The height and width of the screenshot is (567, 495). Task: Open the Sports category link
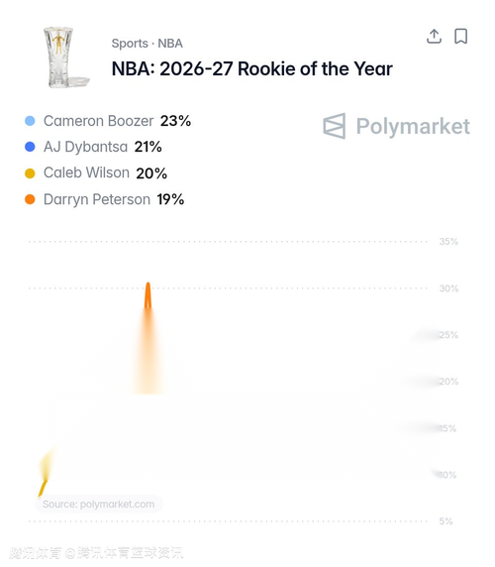click(130, 44)
